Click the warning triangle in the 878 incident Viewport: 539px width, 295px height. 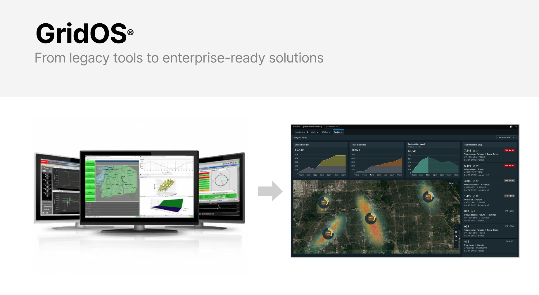coord(472,211)
